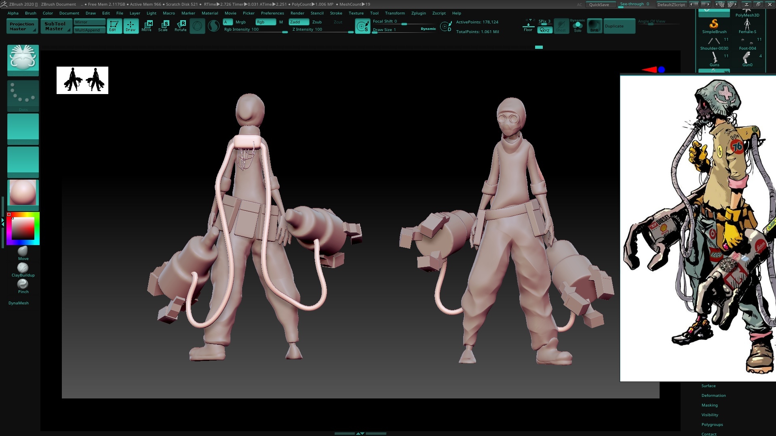
Task: Select the Rotate transform tool
Action: pyautogui.click(x=180, y=26)
